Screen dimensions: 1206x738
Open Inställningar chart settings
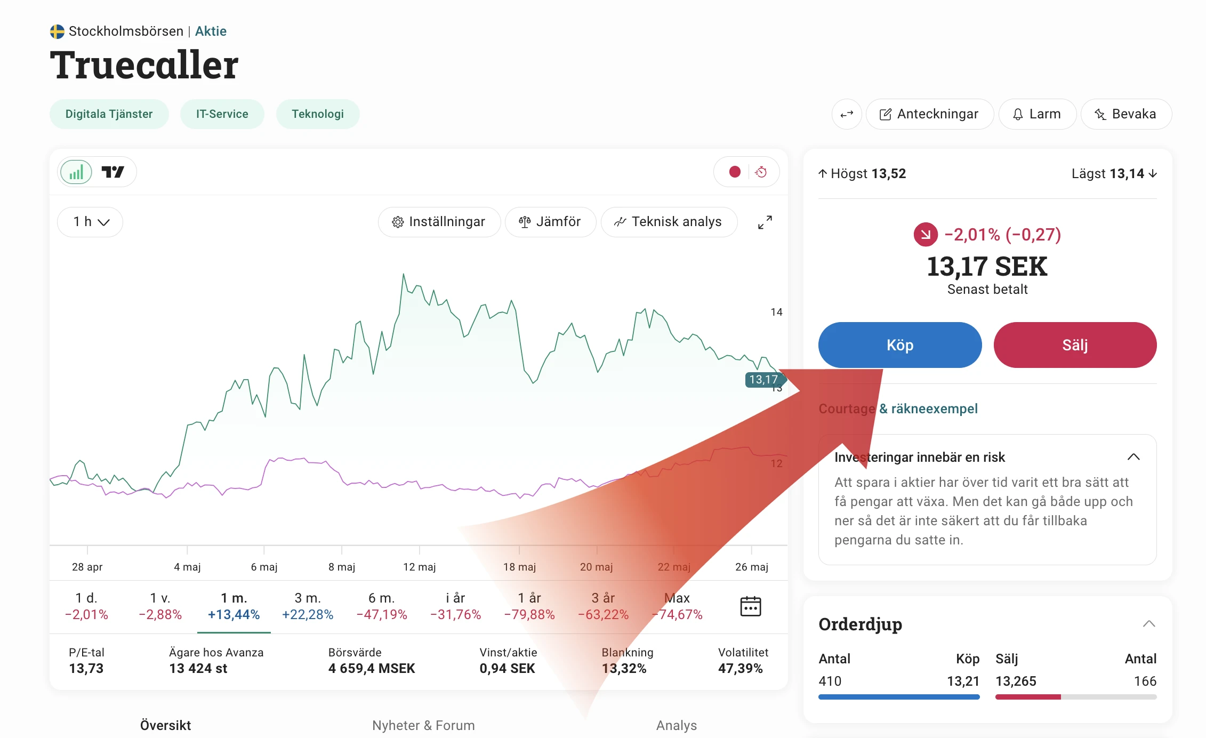tap(439, 222)
